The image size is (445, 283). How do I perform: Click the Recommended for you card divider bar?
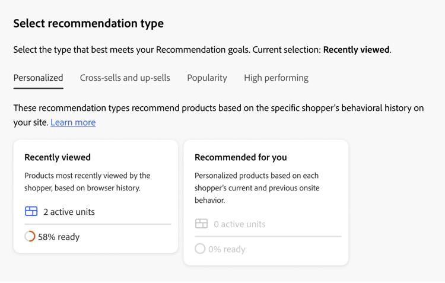tap(268, 237)
